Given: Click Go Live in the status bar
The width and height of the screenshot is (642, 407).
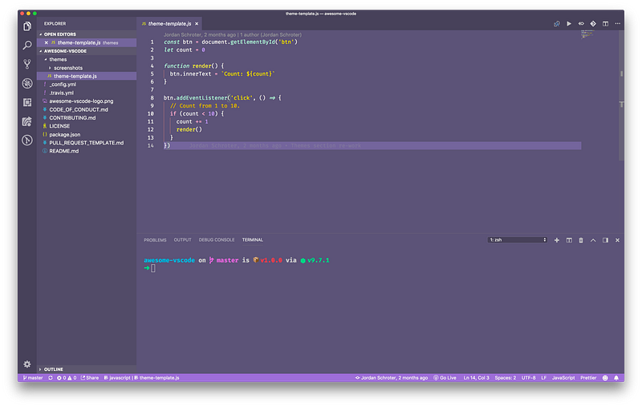Looking at the screenshot, I should [445, 378].
